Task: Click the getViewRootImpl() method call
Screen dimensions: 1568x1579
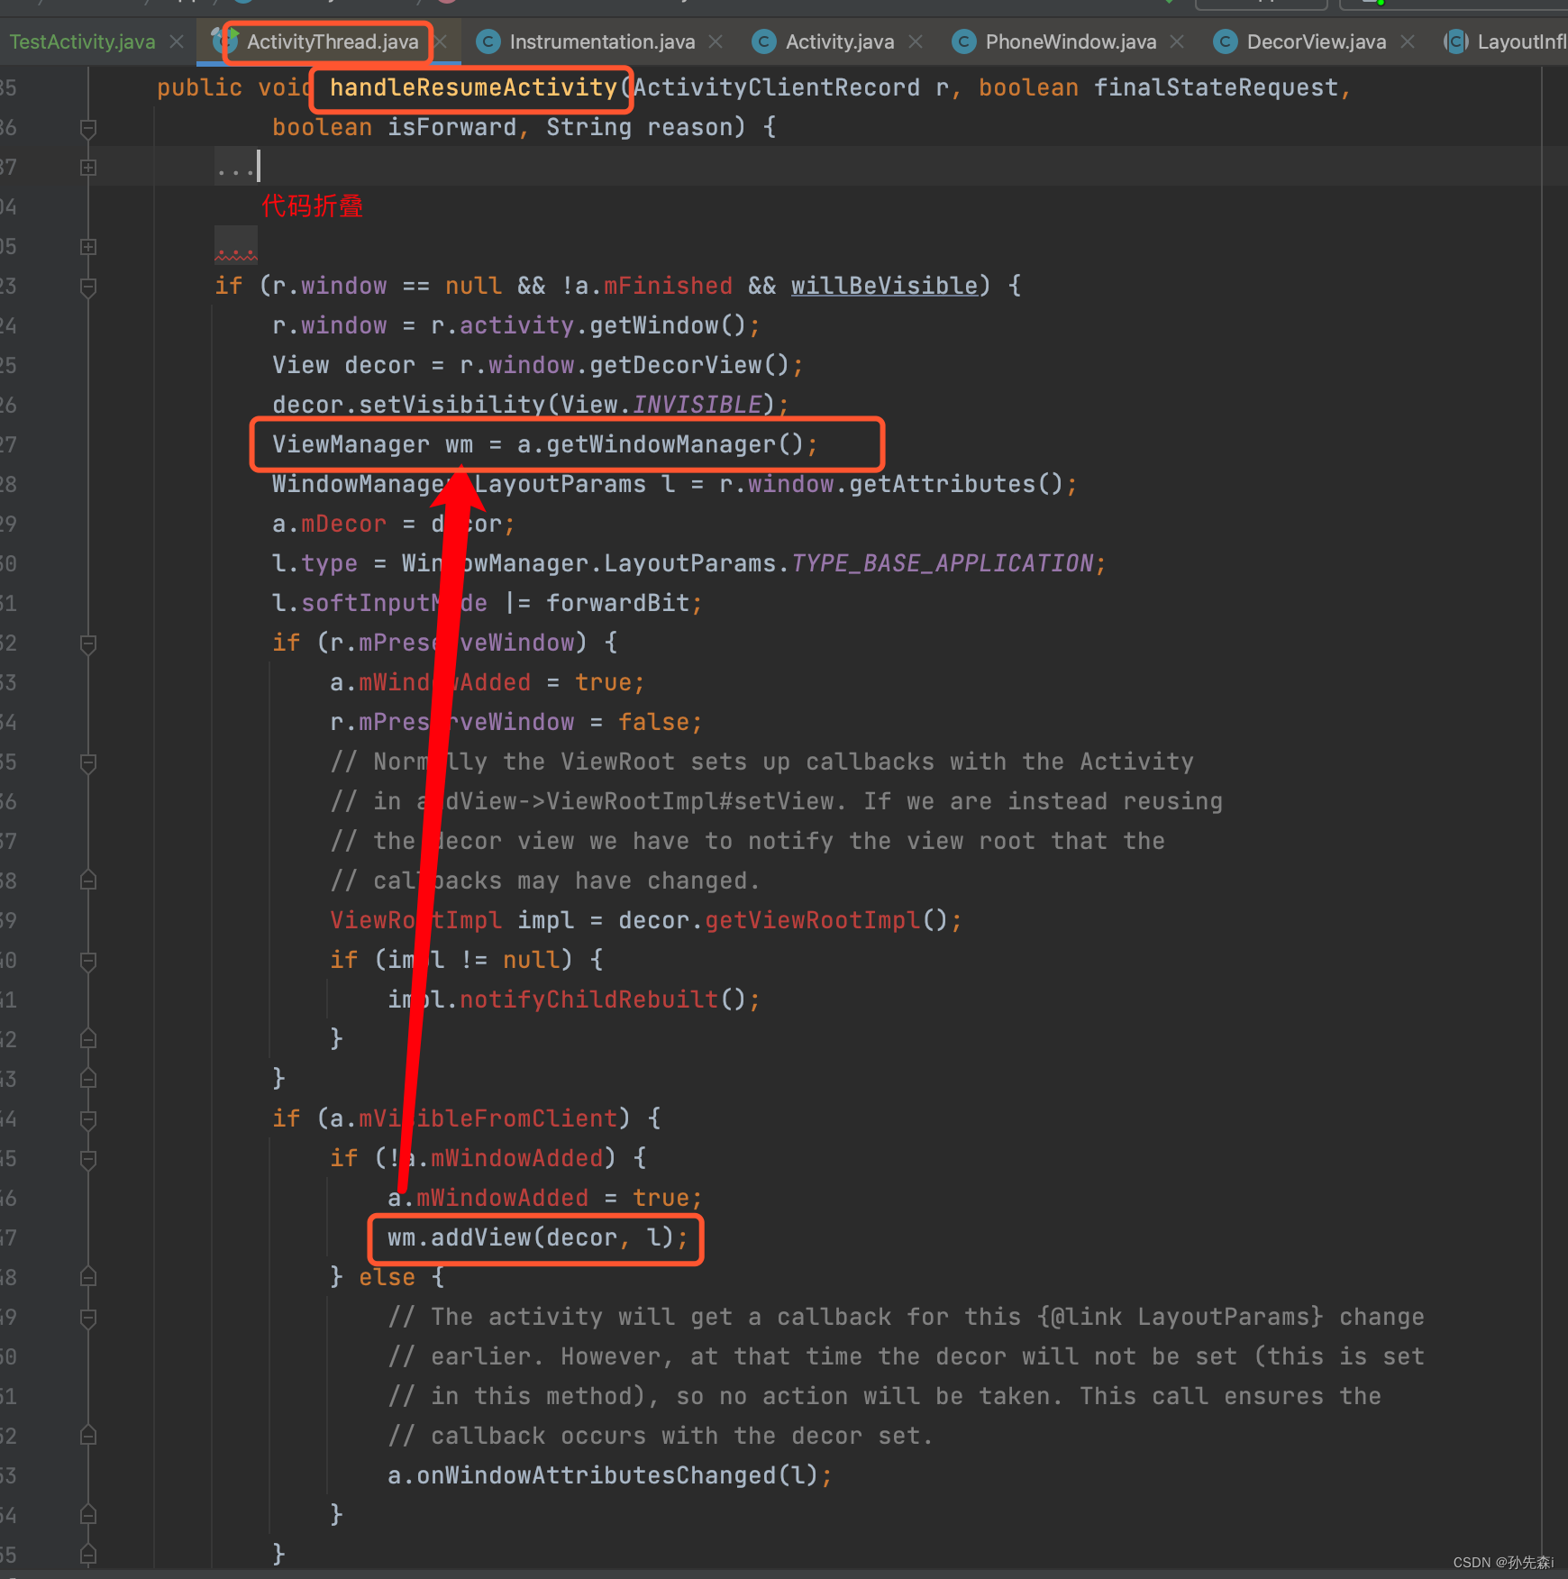Action: point(826,921)
